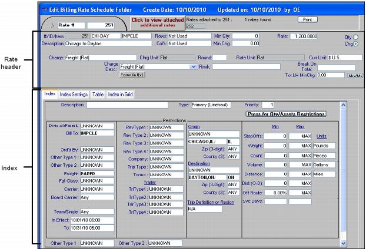Click scroll up arrow of index panel
This screenshot has width=366, height=249.
point(343,105)
